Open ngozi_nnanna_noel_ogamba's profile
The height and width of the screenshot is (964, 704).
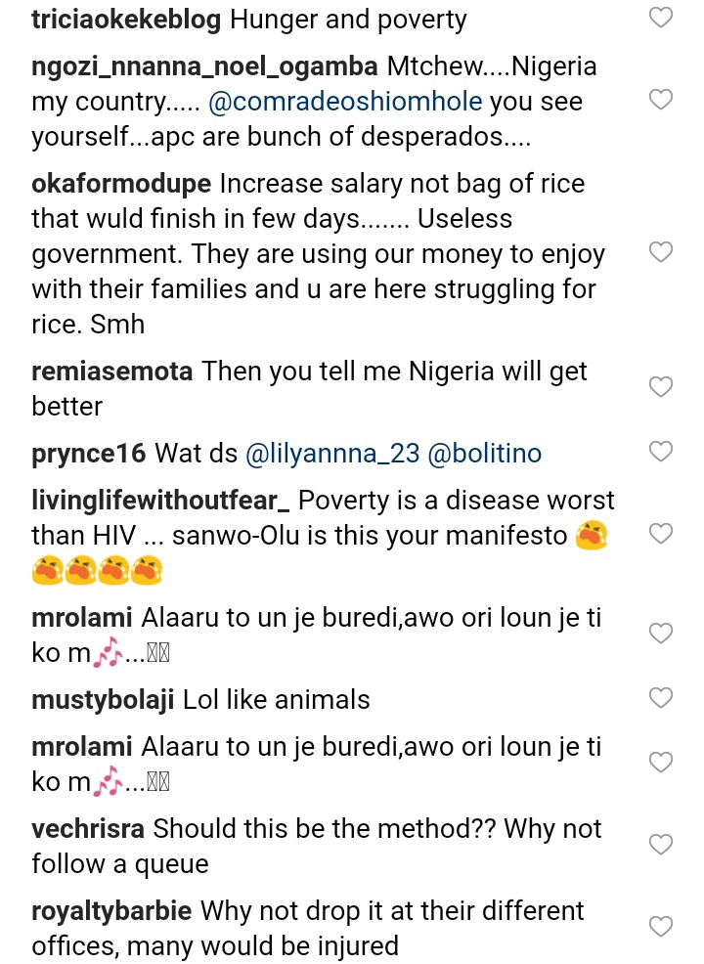pos(204,66)
